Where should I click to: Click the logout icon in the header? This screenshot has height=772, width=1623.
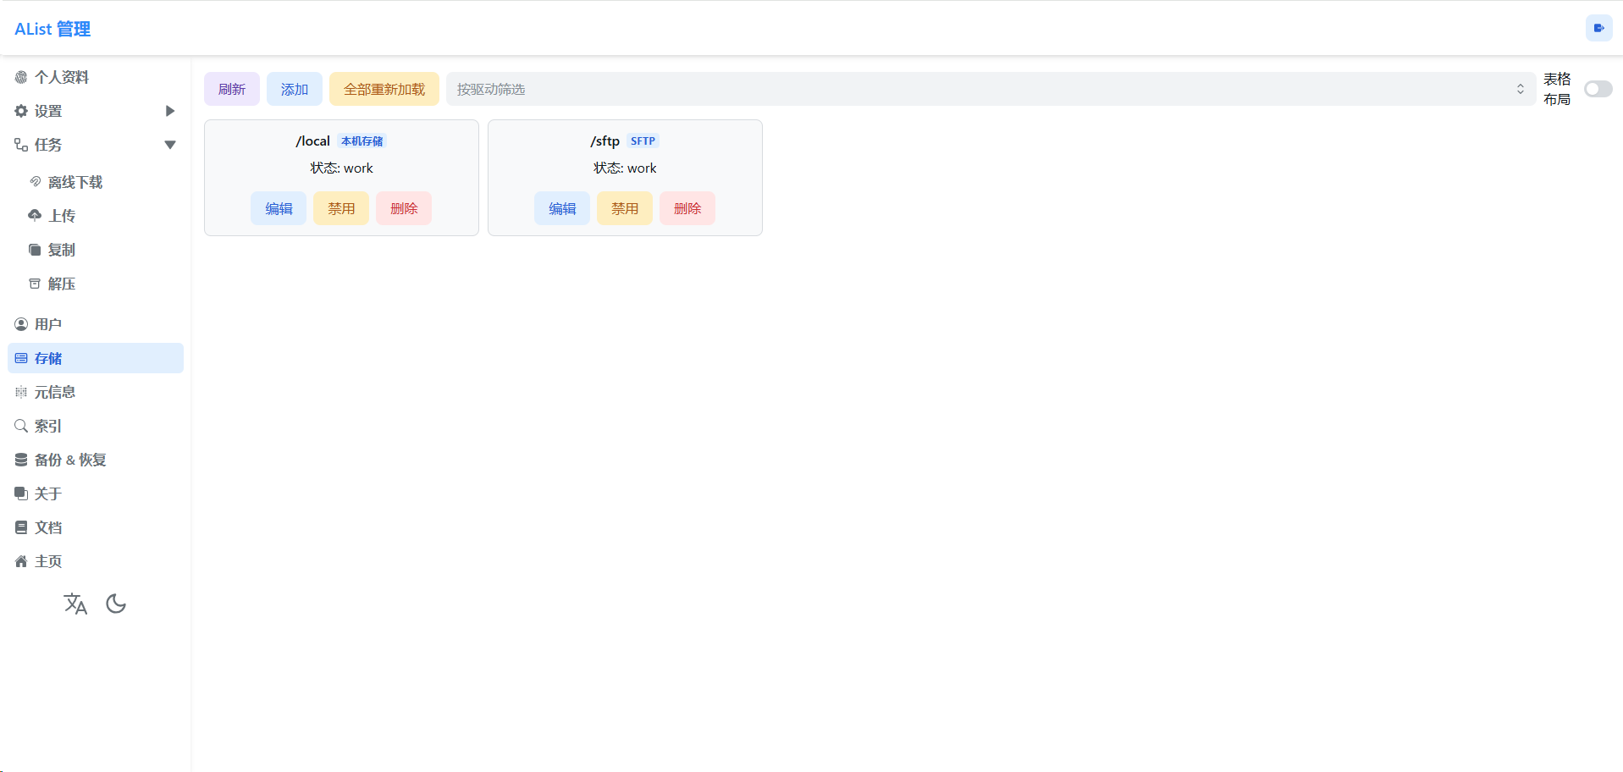pos(1598,28)
